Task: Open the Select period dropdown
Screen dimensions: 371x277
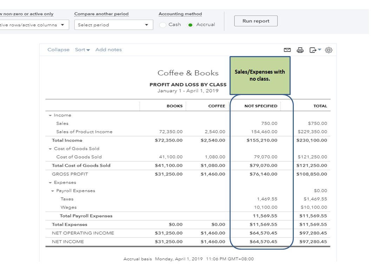Action: [x=113, y=25]
